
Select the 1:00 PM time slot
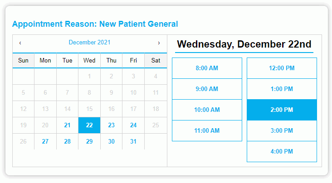click(x=282, y=89)
